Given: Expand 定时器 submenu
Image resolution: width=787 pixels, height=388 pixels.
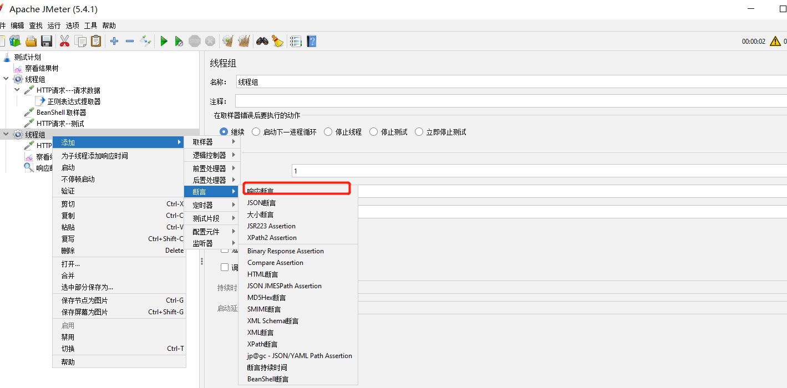Looking at the screenshot, I should [211, 205].
